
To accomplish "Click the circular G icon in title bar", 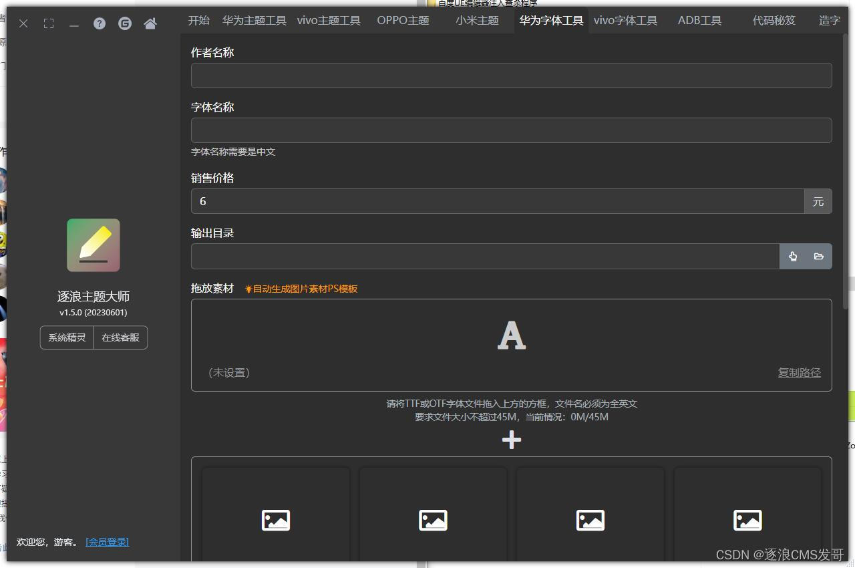I will (125, 23).
